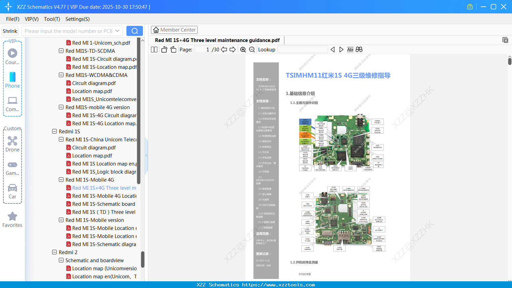Toggle two-page view mode

[154, 49]
